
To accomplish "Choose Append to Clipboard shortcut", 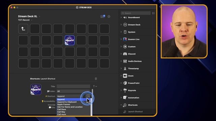I will coord(74,102).
